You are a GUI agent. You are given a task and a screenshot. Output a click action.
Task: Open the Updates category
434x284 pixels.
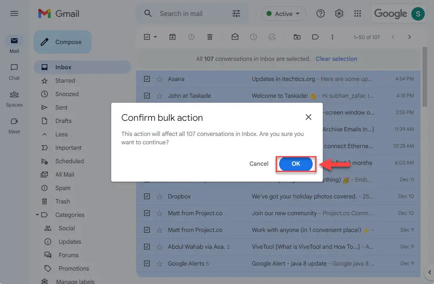click(x=70, y=242)
